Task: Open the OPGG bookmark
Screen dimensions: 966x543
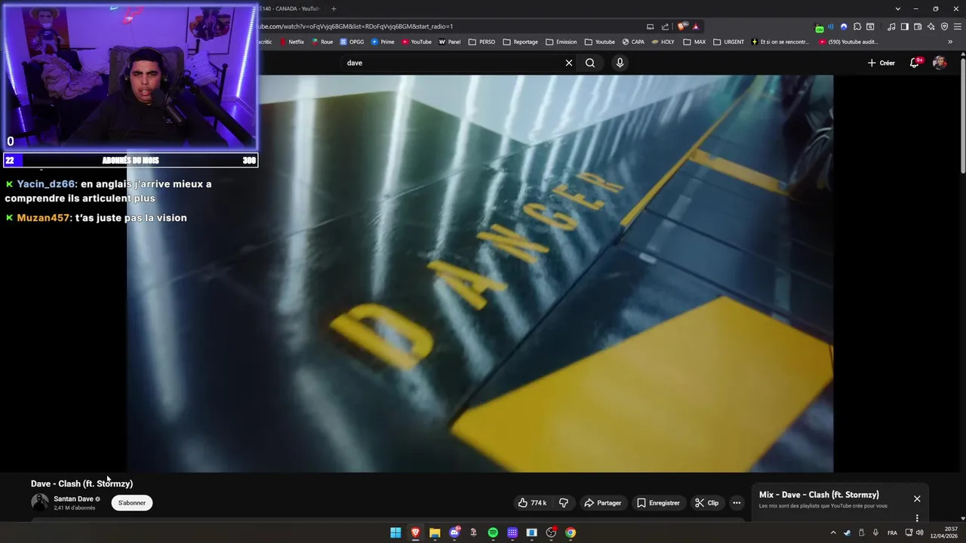Action: pyautogui.click(x=352, y=42)
